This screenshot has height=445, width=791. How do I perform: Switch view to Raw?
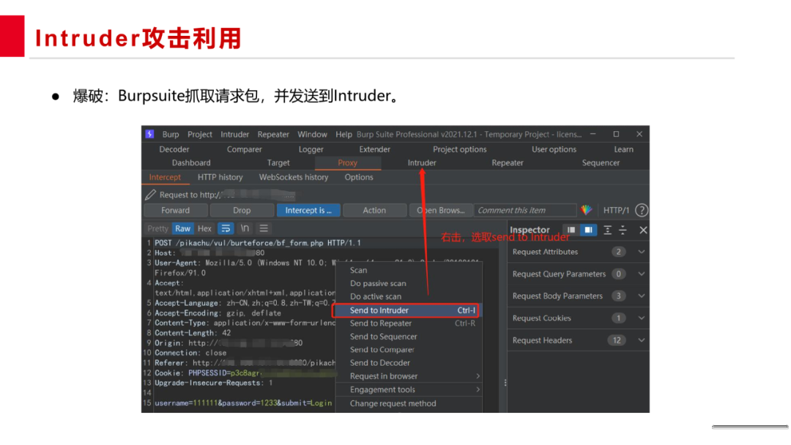pos(182,228)
